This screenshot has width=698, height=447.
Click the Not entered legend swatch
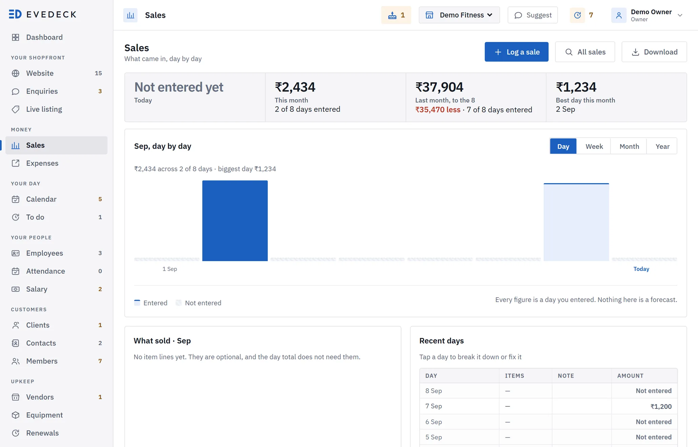click(179, 303)
